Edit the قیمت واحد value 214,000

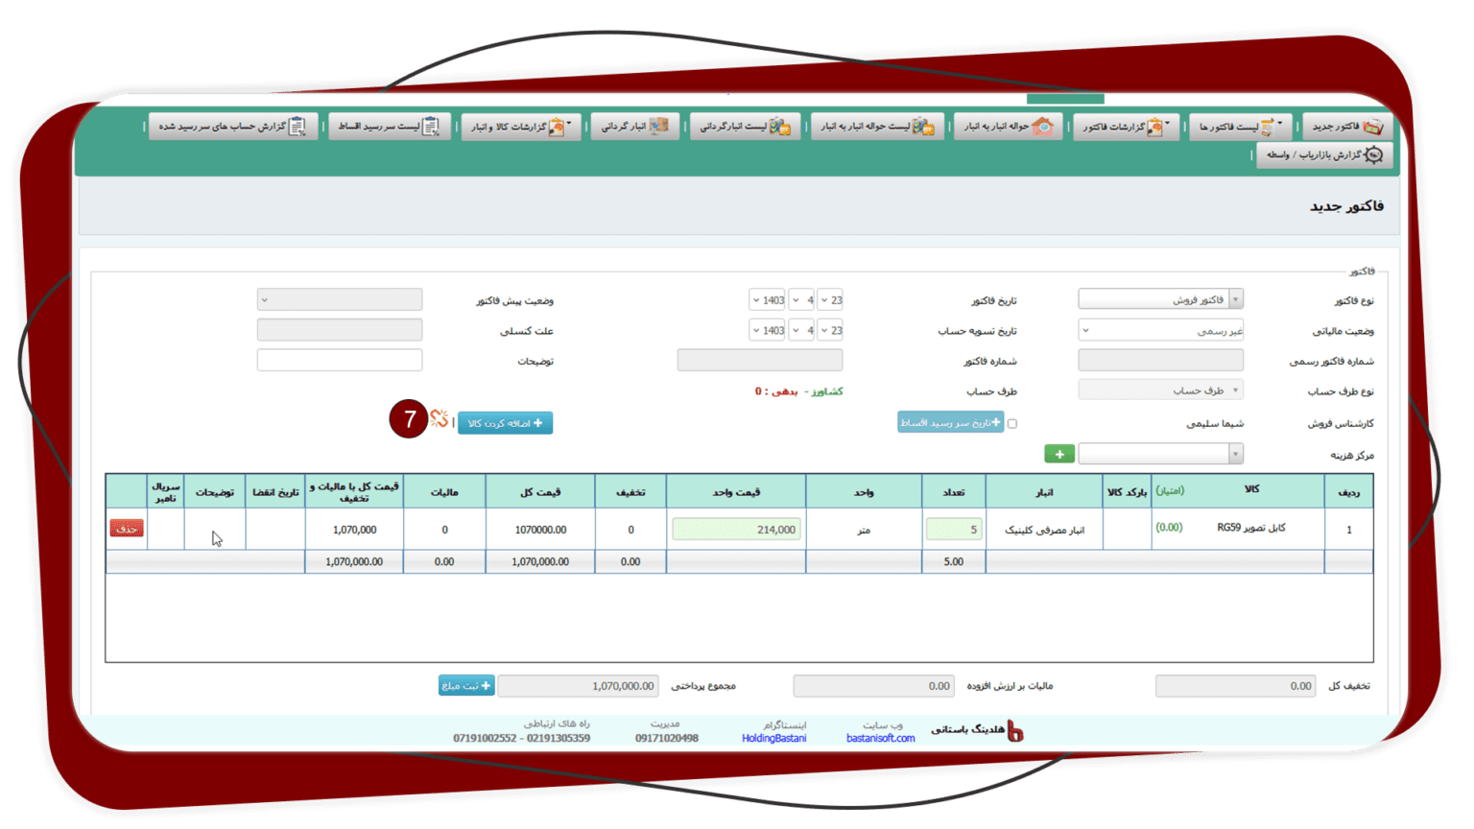[736, 529]
